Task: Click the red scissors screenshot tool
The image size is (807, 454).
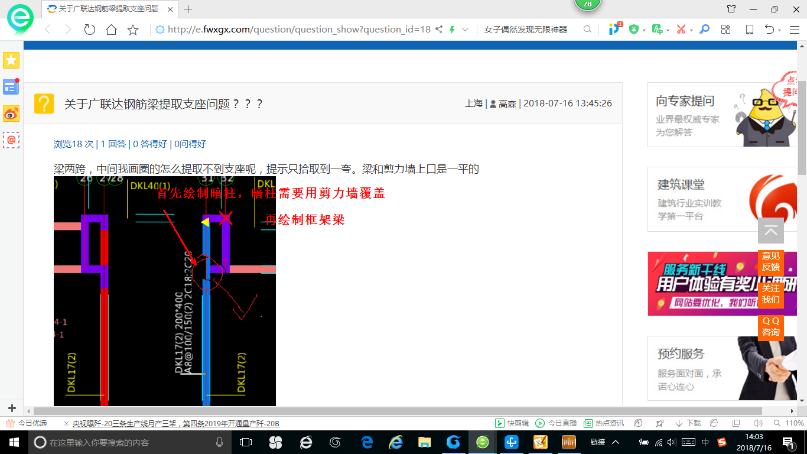Action: click(681, 30)
